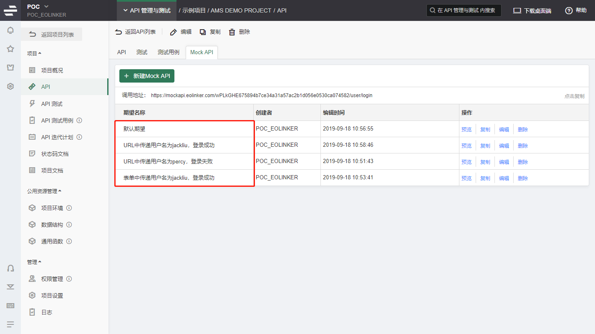Click 点击复制 to copy mock URL
Screen dimensions: 595x334
pyautogui.click(x=574, y=96)
